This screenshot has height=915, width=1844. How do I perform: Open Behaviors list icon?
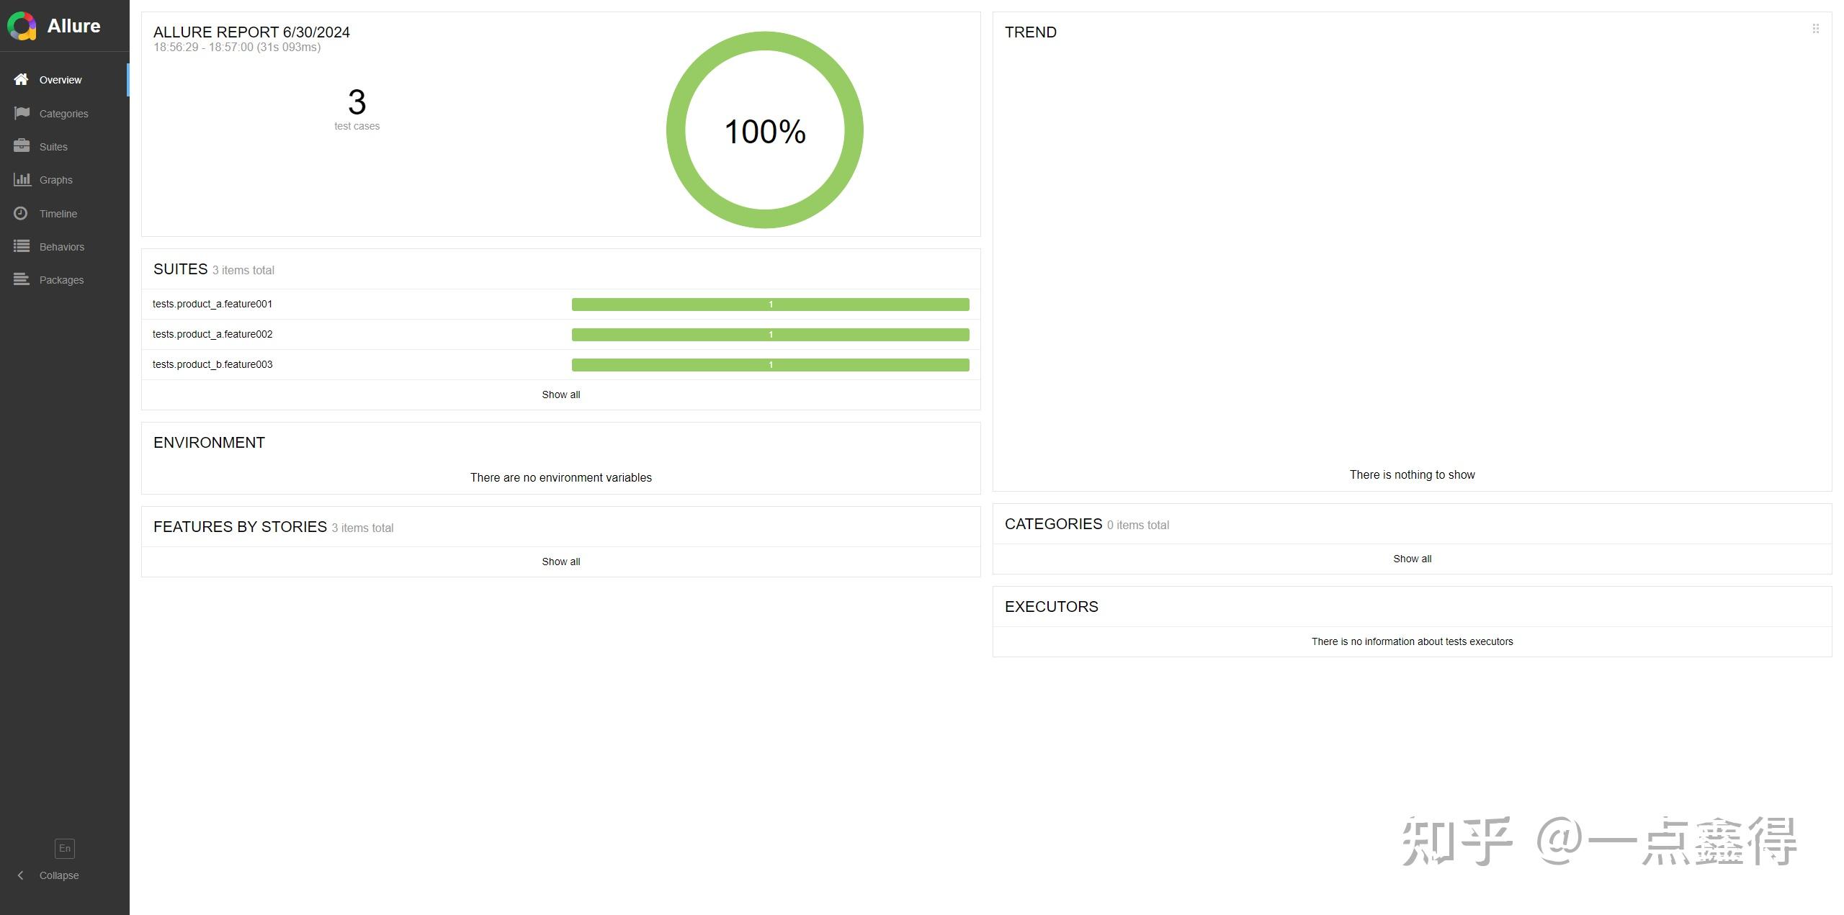(22, 246)
